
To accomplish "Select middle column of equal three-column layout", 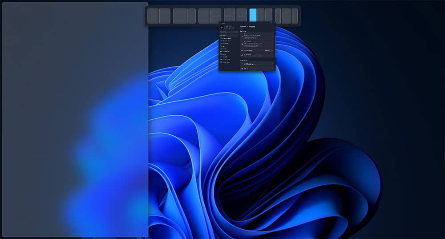I will pyautogui.click(x=261, y=15).
